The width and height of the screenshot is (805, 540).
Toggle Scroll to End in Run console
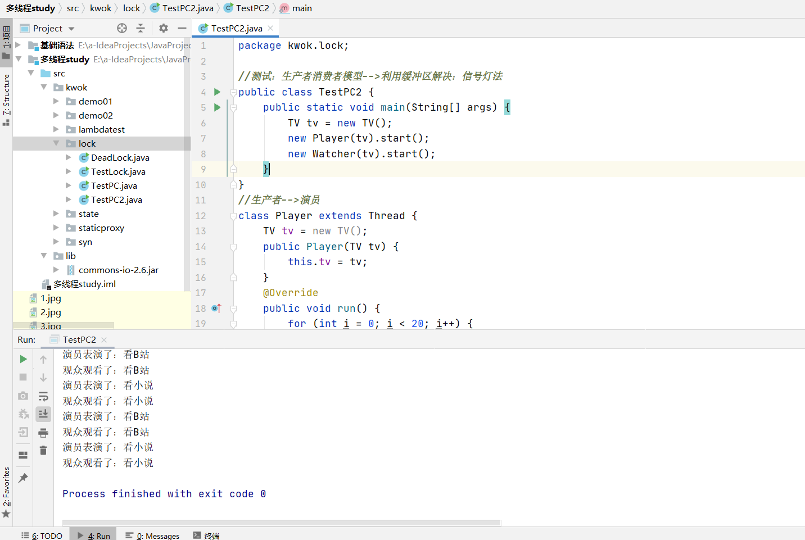click(x=43, y=414)
